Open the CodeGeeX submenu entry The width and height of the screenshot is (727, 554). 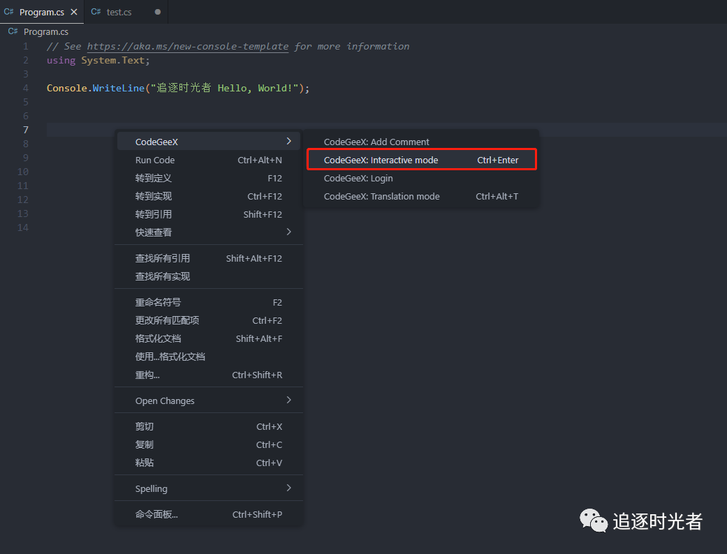[209, 141]
